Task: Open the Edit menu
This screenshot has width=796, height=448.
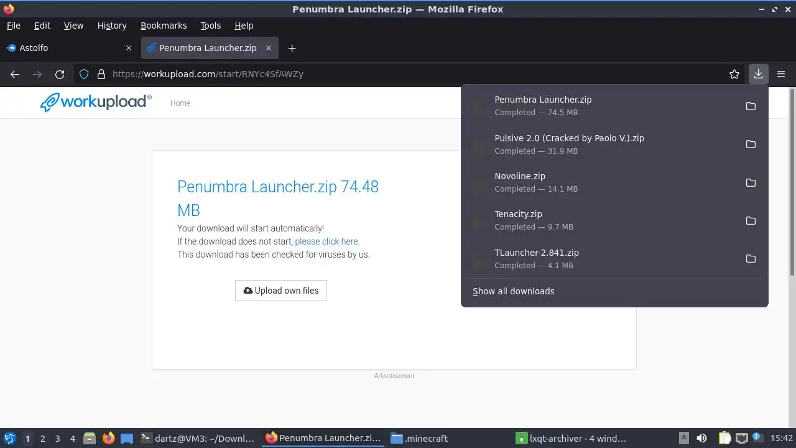Action: click(42, 26)
